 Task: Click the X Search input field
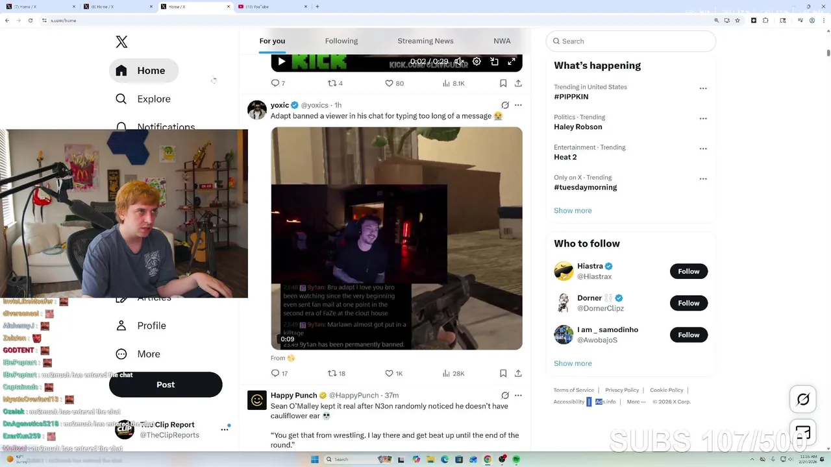click(631, 41)
